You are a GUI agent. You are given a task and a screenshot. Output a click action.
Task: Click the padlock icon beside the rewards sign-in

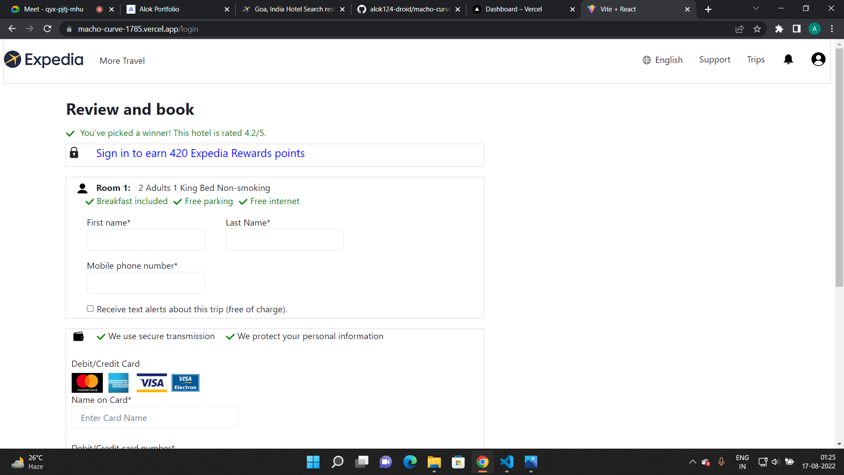point(74,153)
